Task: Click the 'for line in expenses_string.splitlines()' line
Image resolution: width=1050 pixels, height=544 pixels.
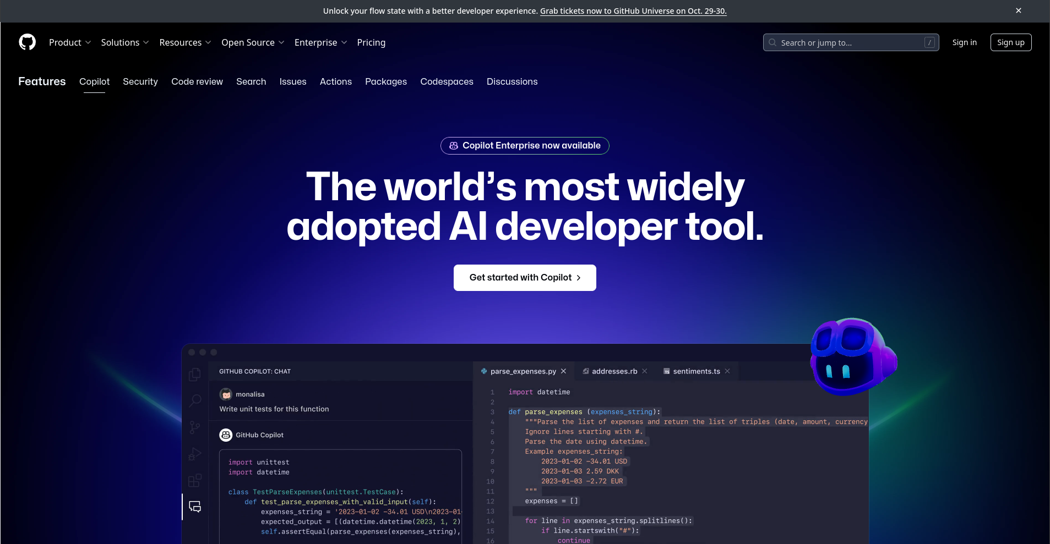Action: pos(608,521)
